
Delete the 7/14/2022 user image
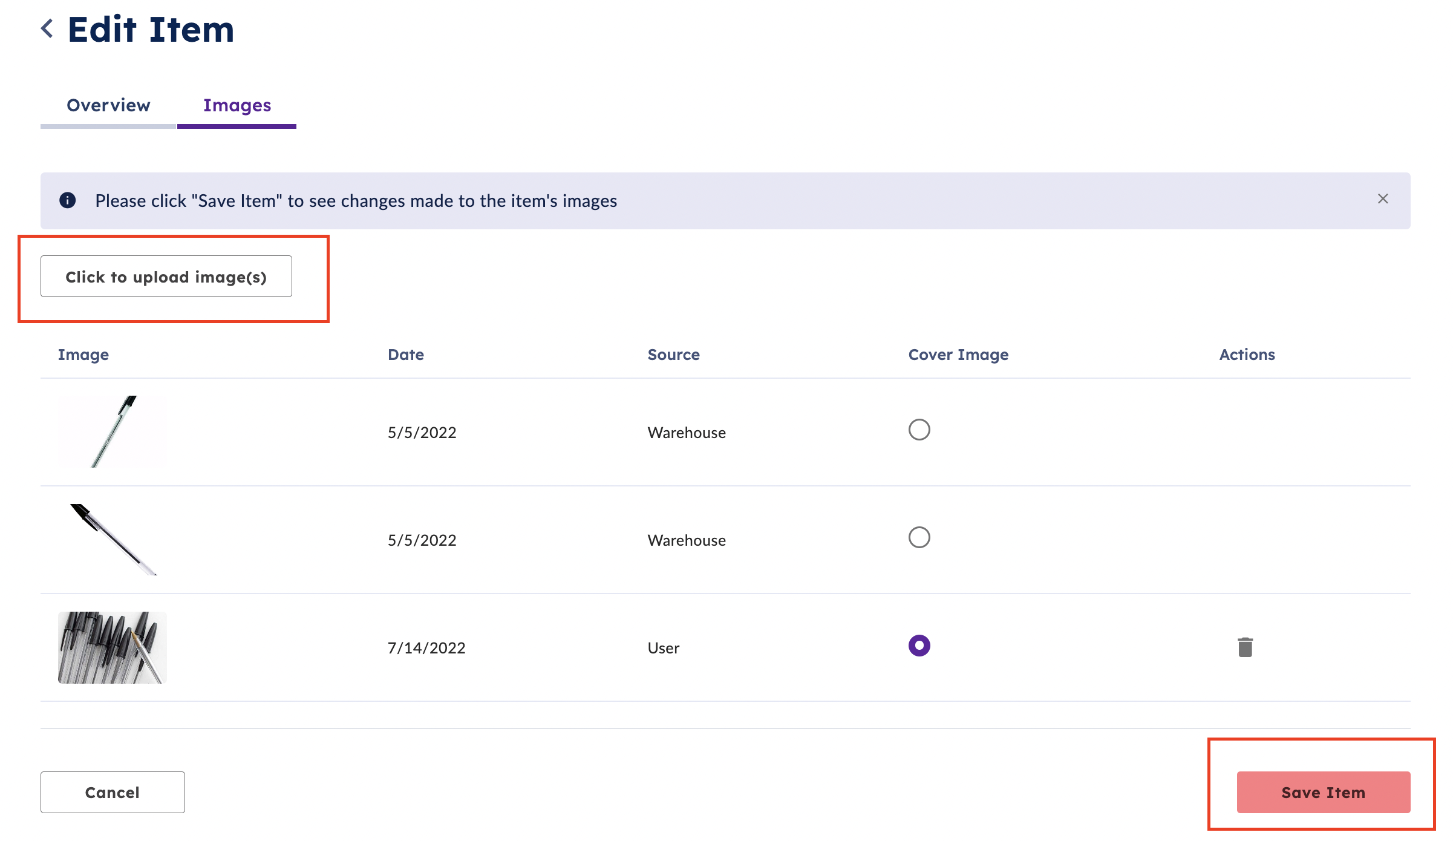point(1245,647)
